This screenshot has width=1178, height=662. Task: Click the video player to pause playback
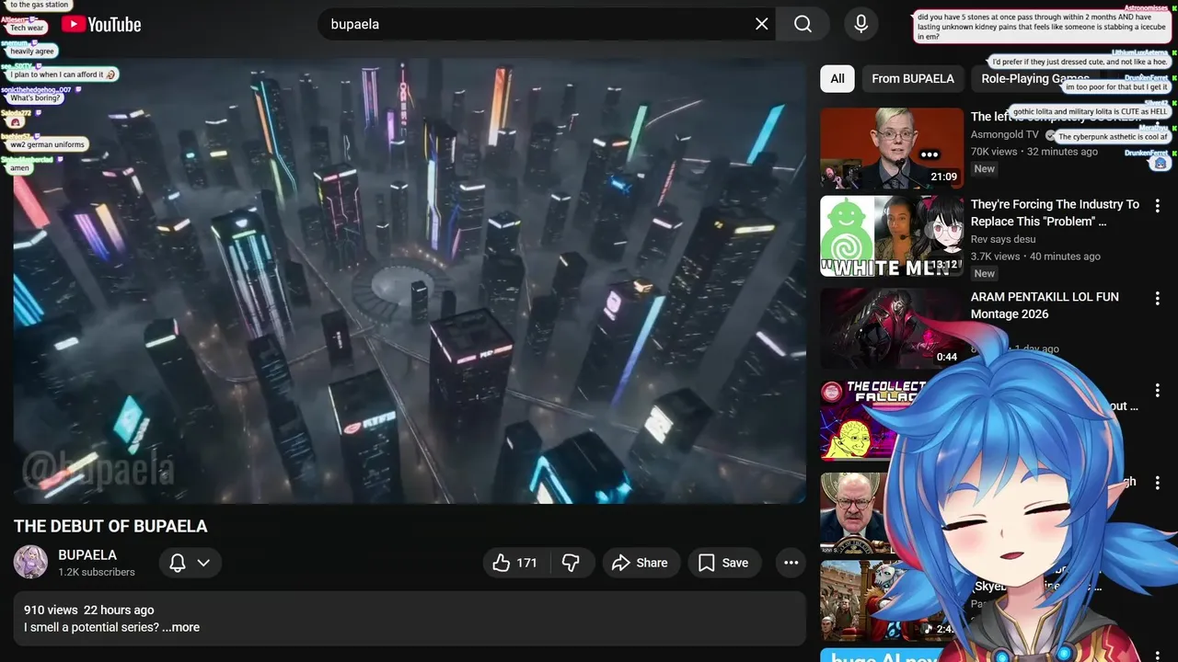tap(410, 281)
